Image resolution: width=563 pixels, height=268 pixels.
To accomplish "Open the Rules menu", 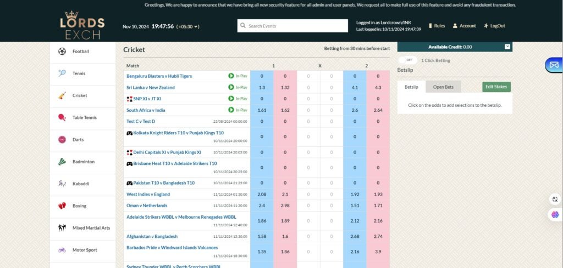I will coord(437,26).
